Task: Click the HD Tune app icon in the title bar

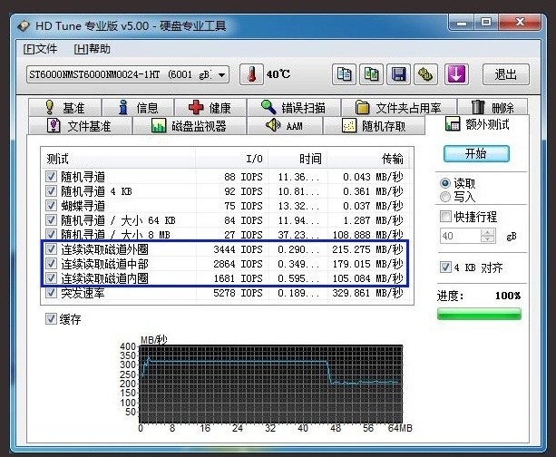Action: tap(24, 26)
